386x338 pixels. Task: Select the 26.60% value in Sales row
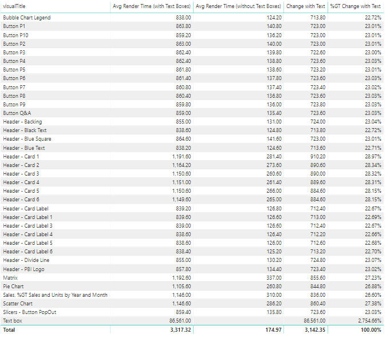[x=373, y=295]
